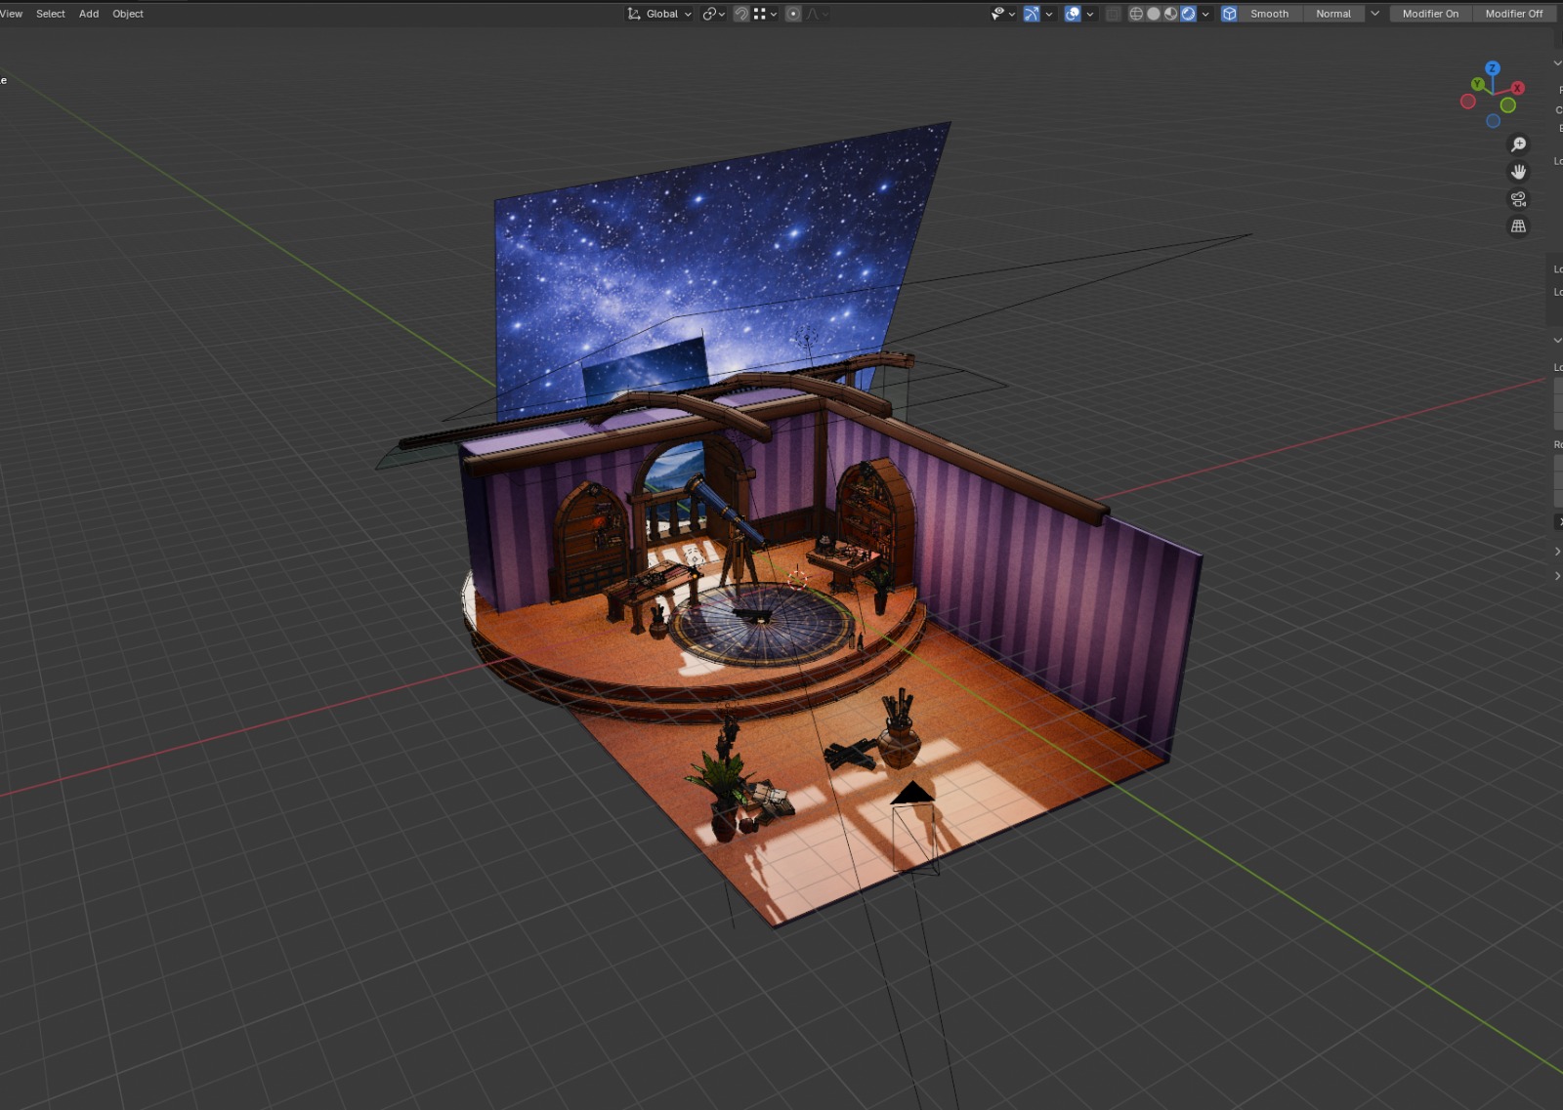Viewport: 1563px width, 1110px height.
Task: Select wireframe viewport shading mode
Action: pos(1136,14)
